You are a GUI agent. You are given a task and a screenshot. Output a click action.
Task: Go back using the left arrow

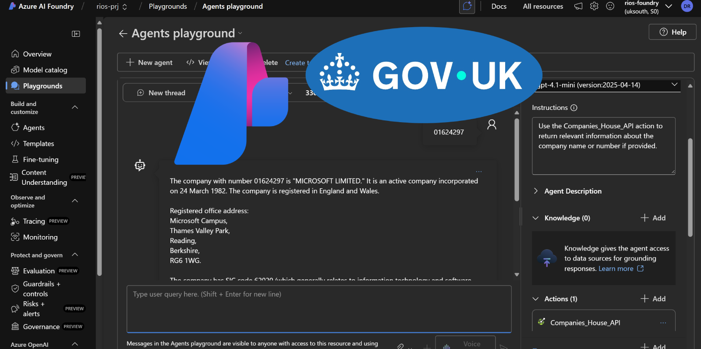tap(123, 34)
